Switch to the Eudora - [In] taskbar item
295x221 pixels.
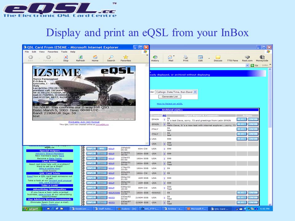point(127,209)
